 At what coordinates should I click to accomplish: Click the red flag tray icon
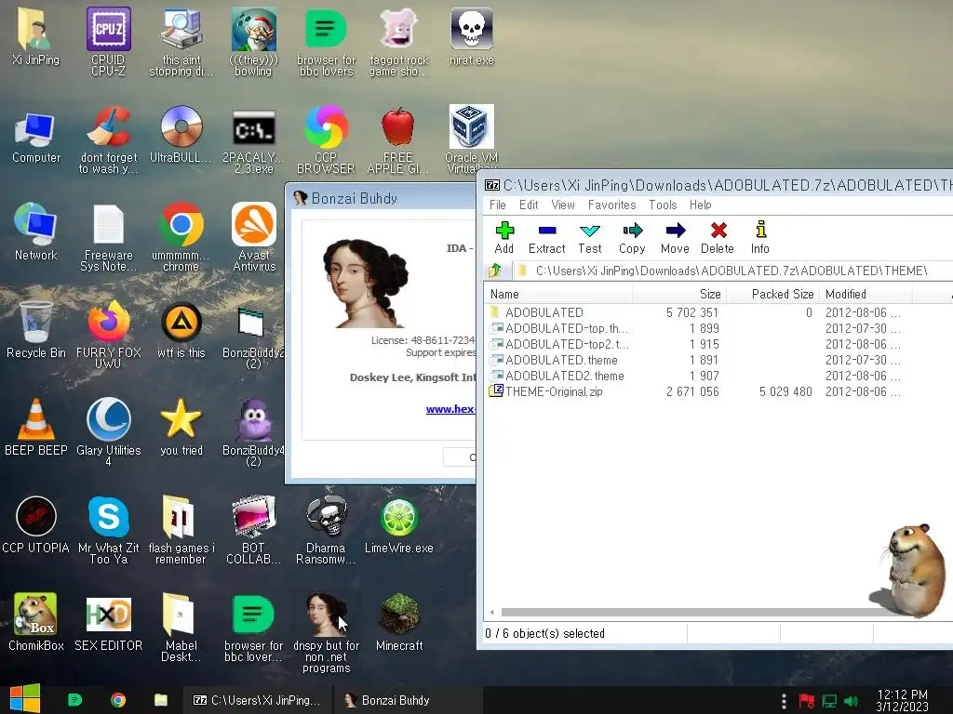click(807, 701)
